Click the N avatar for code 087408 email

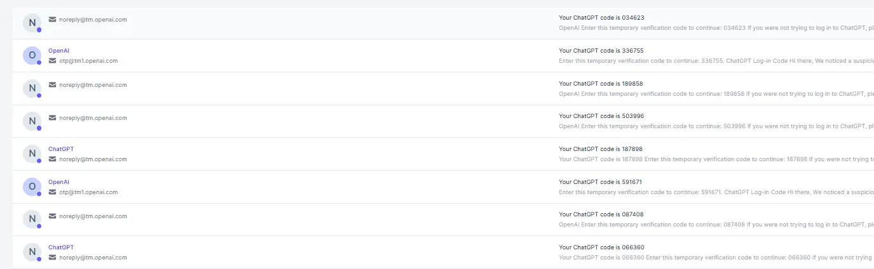(32, 220)
